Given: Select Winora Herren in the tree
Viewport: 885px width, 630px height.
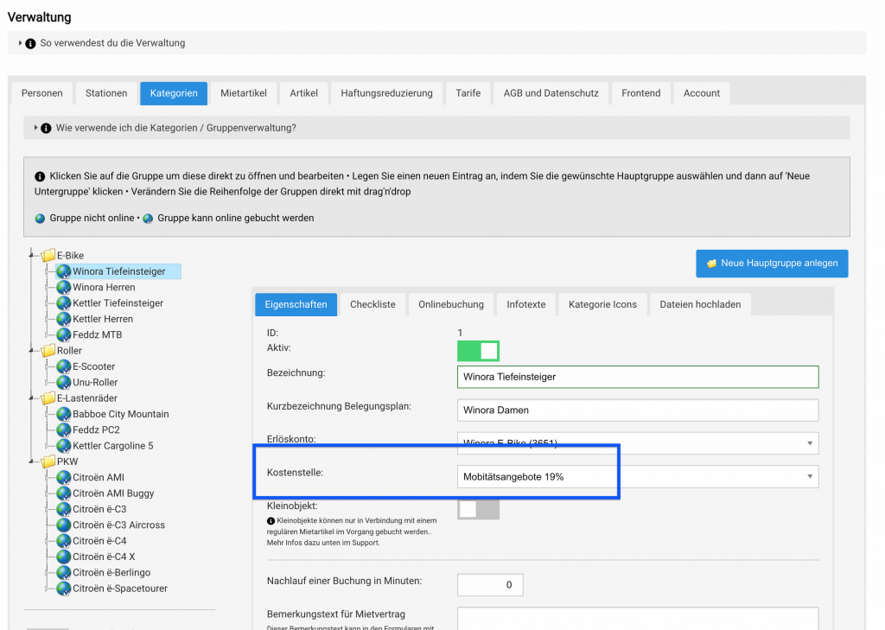Looking at the screenshot, I should click(x=104, y=287).
